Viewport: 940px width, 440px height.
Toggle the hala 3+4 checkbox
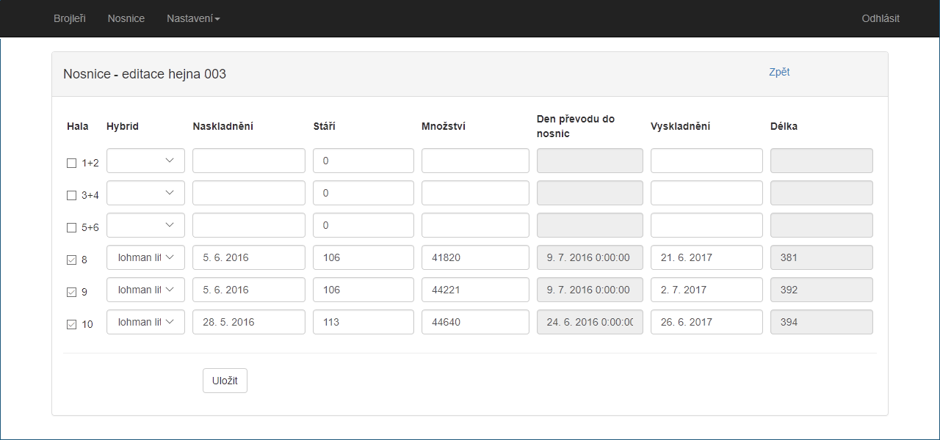pos(71,196)
